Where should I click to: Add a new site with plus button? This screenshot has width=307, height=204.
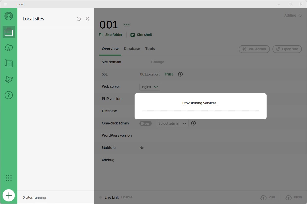(x=9, y=195)
